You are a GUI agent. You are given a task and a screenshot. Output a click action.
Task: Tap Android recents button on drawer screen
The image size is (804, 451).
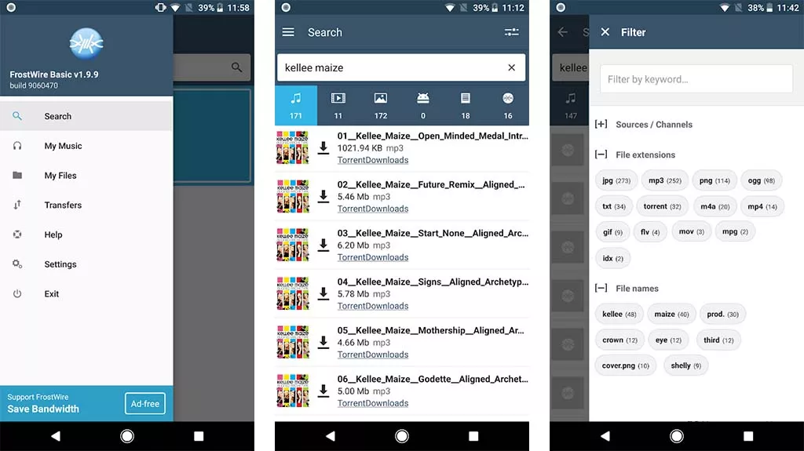(199, 436)
